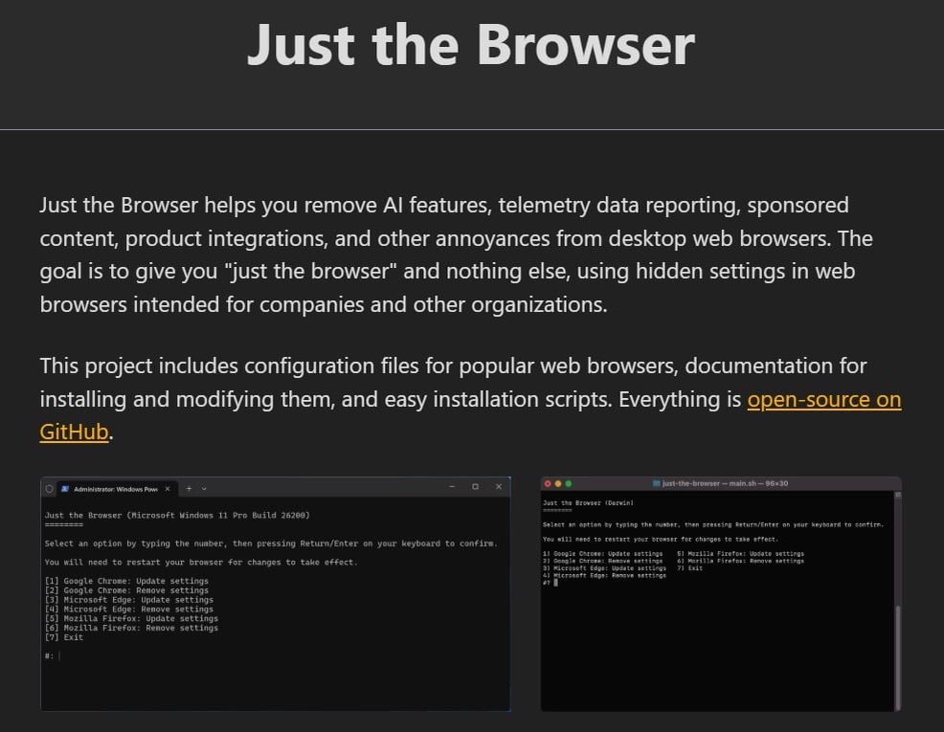Click "[2] Google Chrome: Remove settings" line
Viewport: 944px width, 732px height.
click(126, 590)
